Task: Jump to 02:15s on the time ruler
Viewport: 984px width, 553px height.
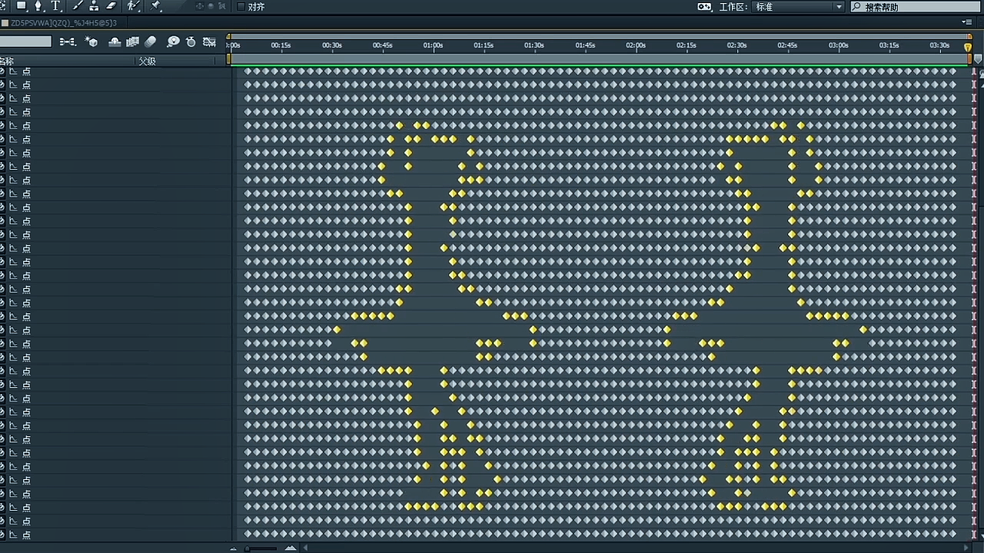Action: coord(686,45)
